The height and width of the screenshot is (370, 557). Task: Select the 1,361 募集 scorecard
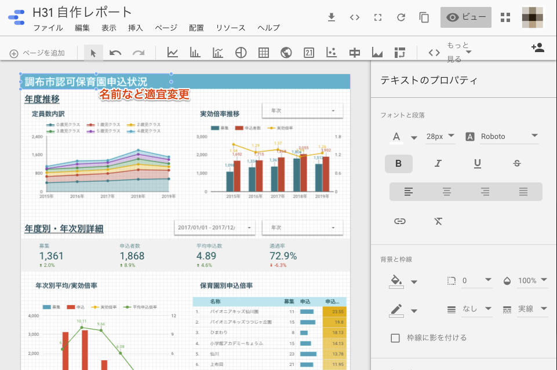click(x=52, y=256)
